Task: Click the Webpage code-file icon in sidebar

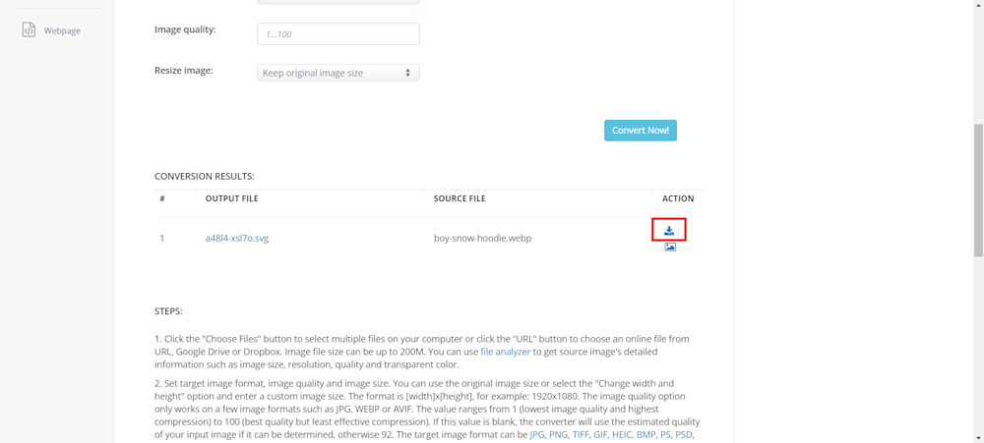Action: 29,30
